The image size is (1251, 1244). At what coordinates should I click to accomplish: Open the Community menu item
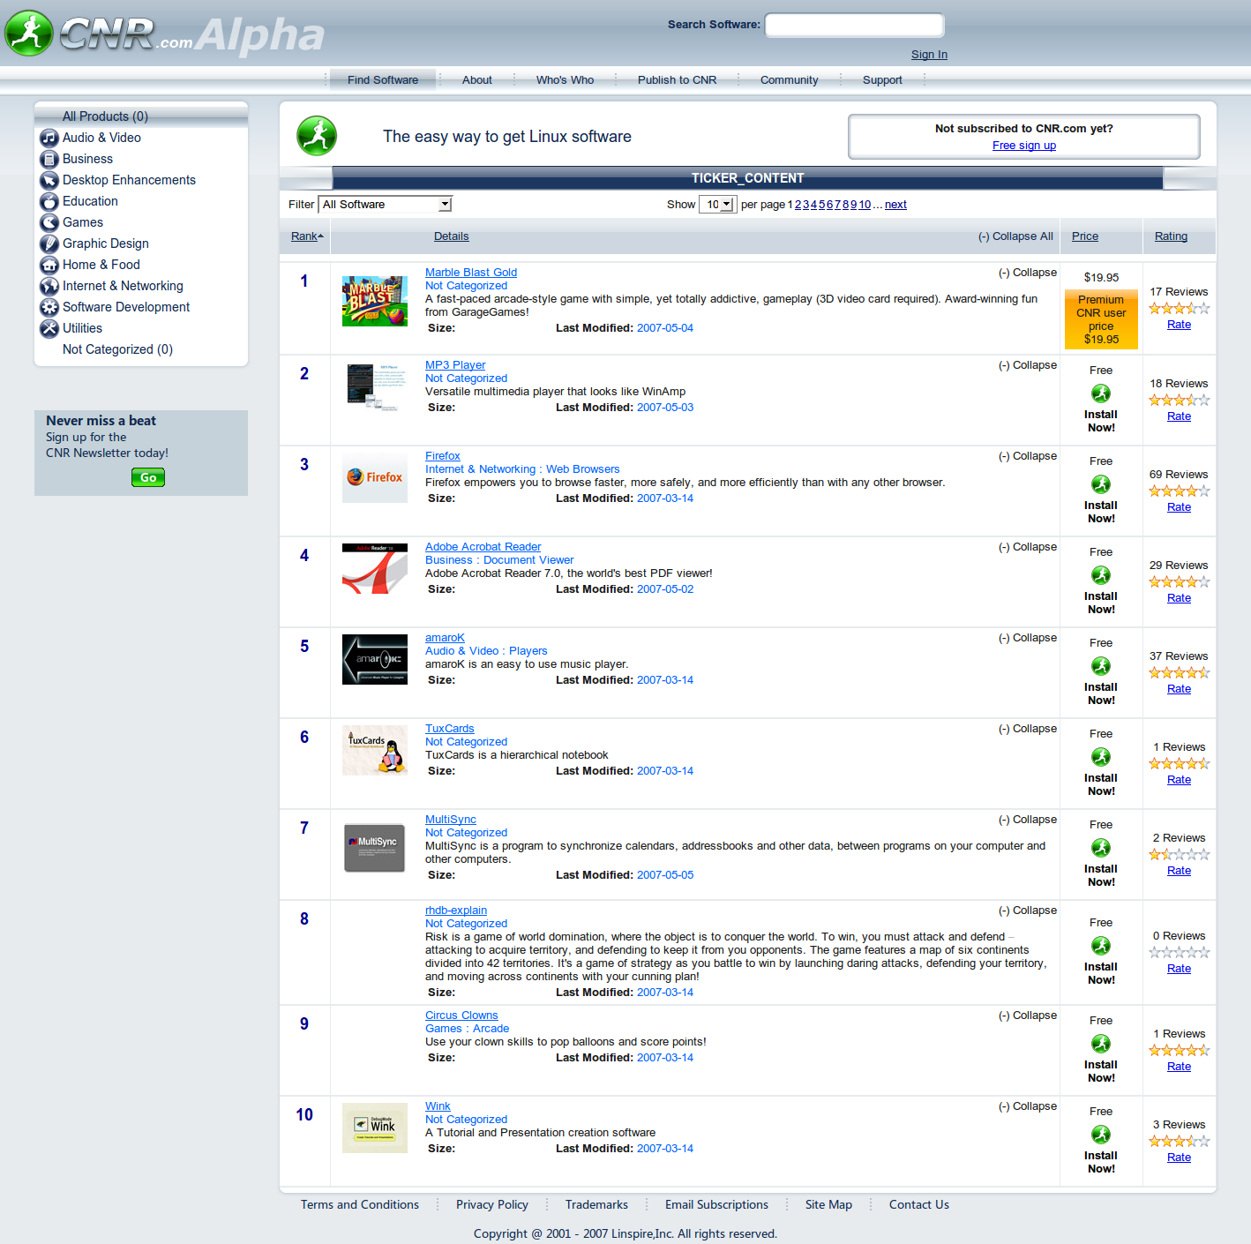pos(790,79)
